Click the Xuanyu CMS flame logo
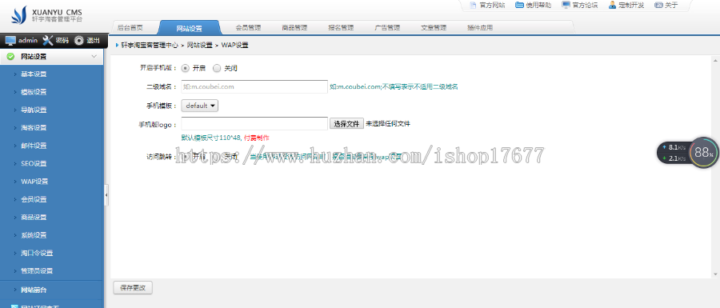Viewport: 720px width, 308px height. (18, 16)
